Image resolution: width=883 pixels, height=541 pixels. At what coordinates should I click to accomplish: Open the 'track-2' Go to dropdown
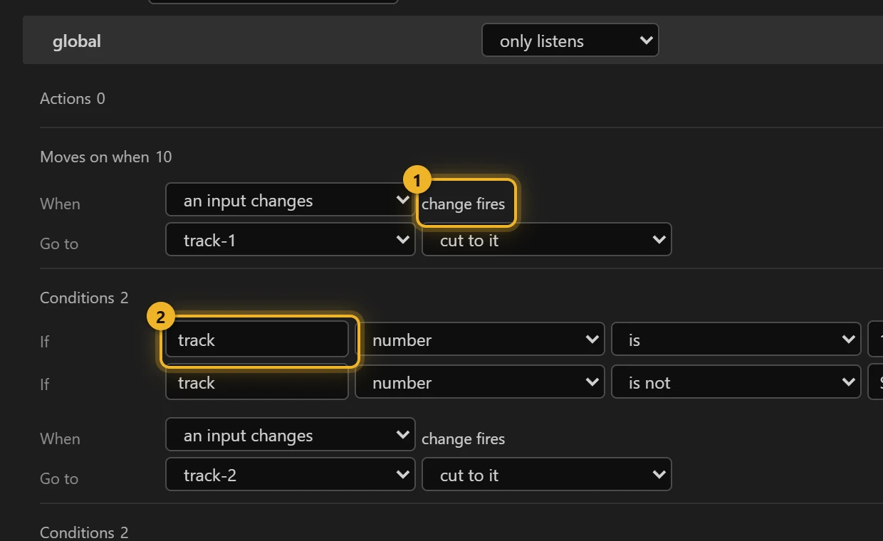[x=290, y=475]
